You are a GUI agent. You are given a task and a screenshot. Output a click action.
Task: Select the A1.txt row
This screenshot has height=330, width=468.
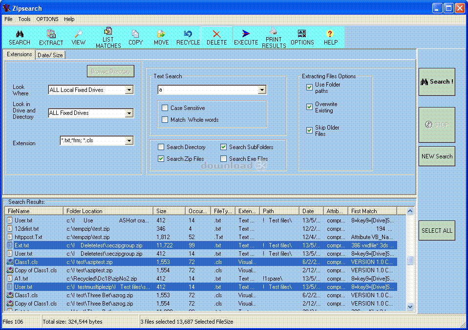[x=202, y=278]
